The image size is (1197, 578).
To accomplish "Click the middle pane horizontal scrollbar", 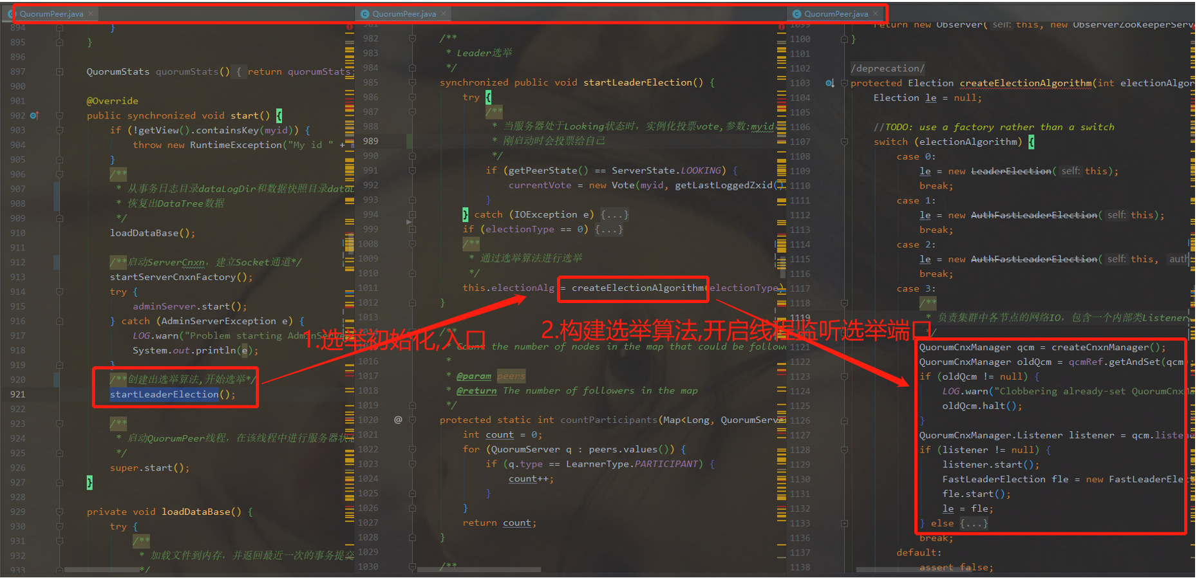I will 479,570.
